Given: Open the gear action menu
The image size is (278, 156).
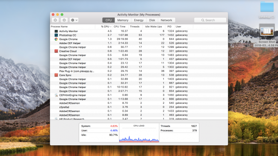Looking at the screenshot, I should 74,20.
